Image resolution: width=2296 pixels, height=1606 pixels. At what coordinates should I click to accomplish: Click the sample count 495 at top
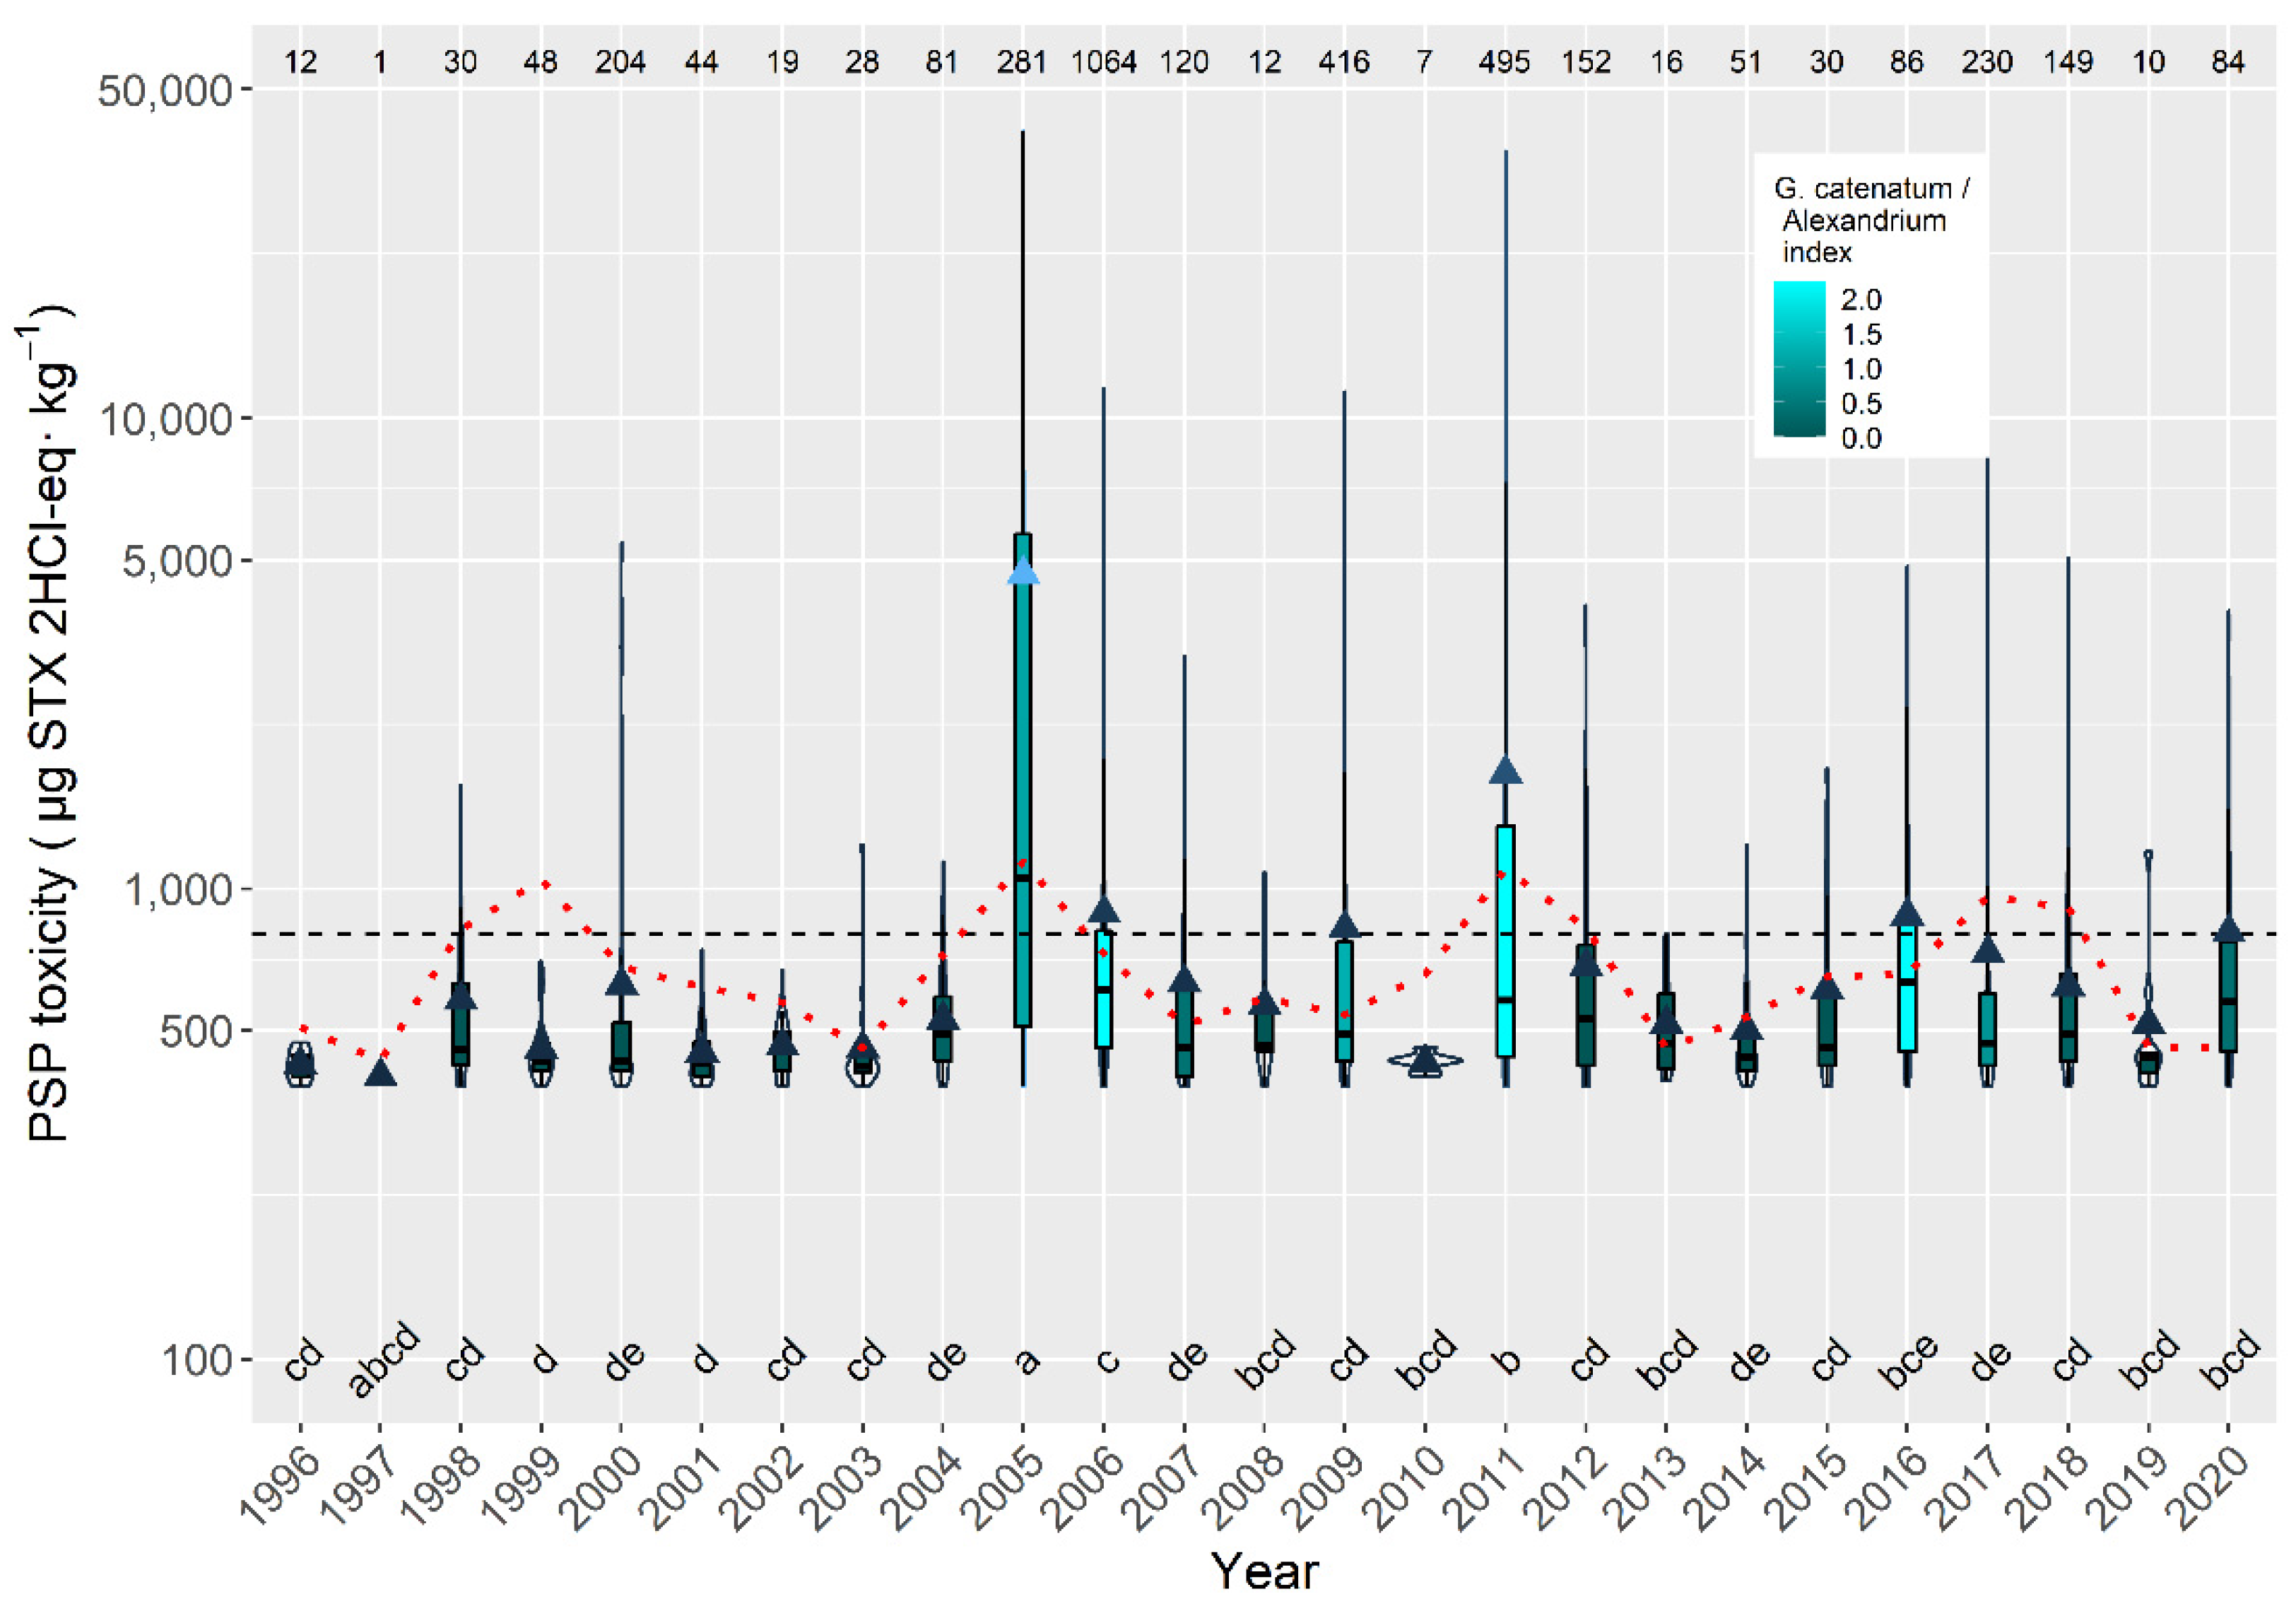pyautogui.click(x=1504, y=62)
